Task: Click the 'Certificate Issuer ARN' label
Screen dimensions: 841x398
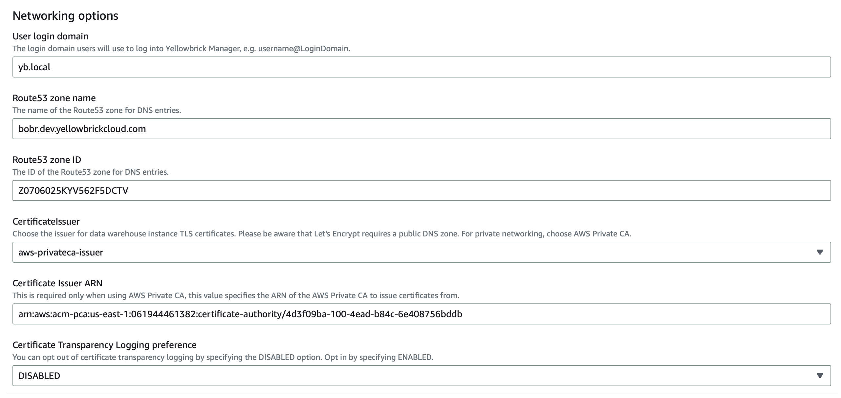Action: [57, 283]
